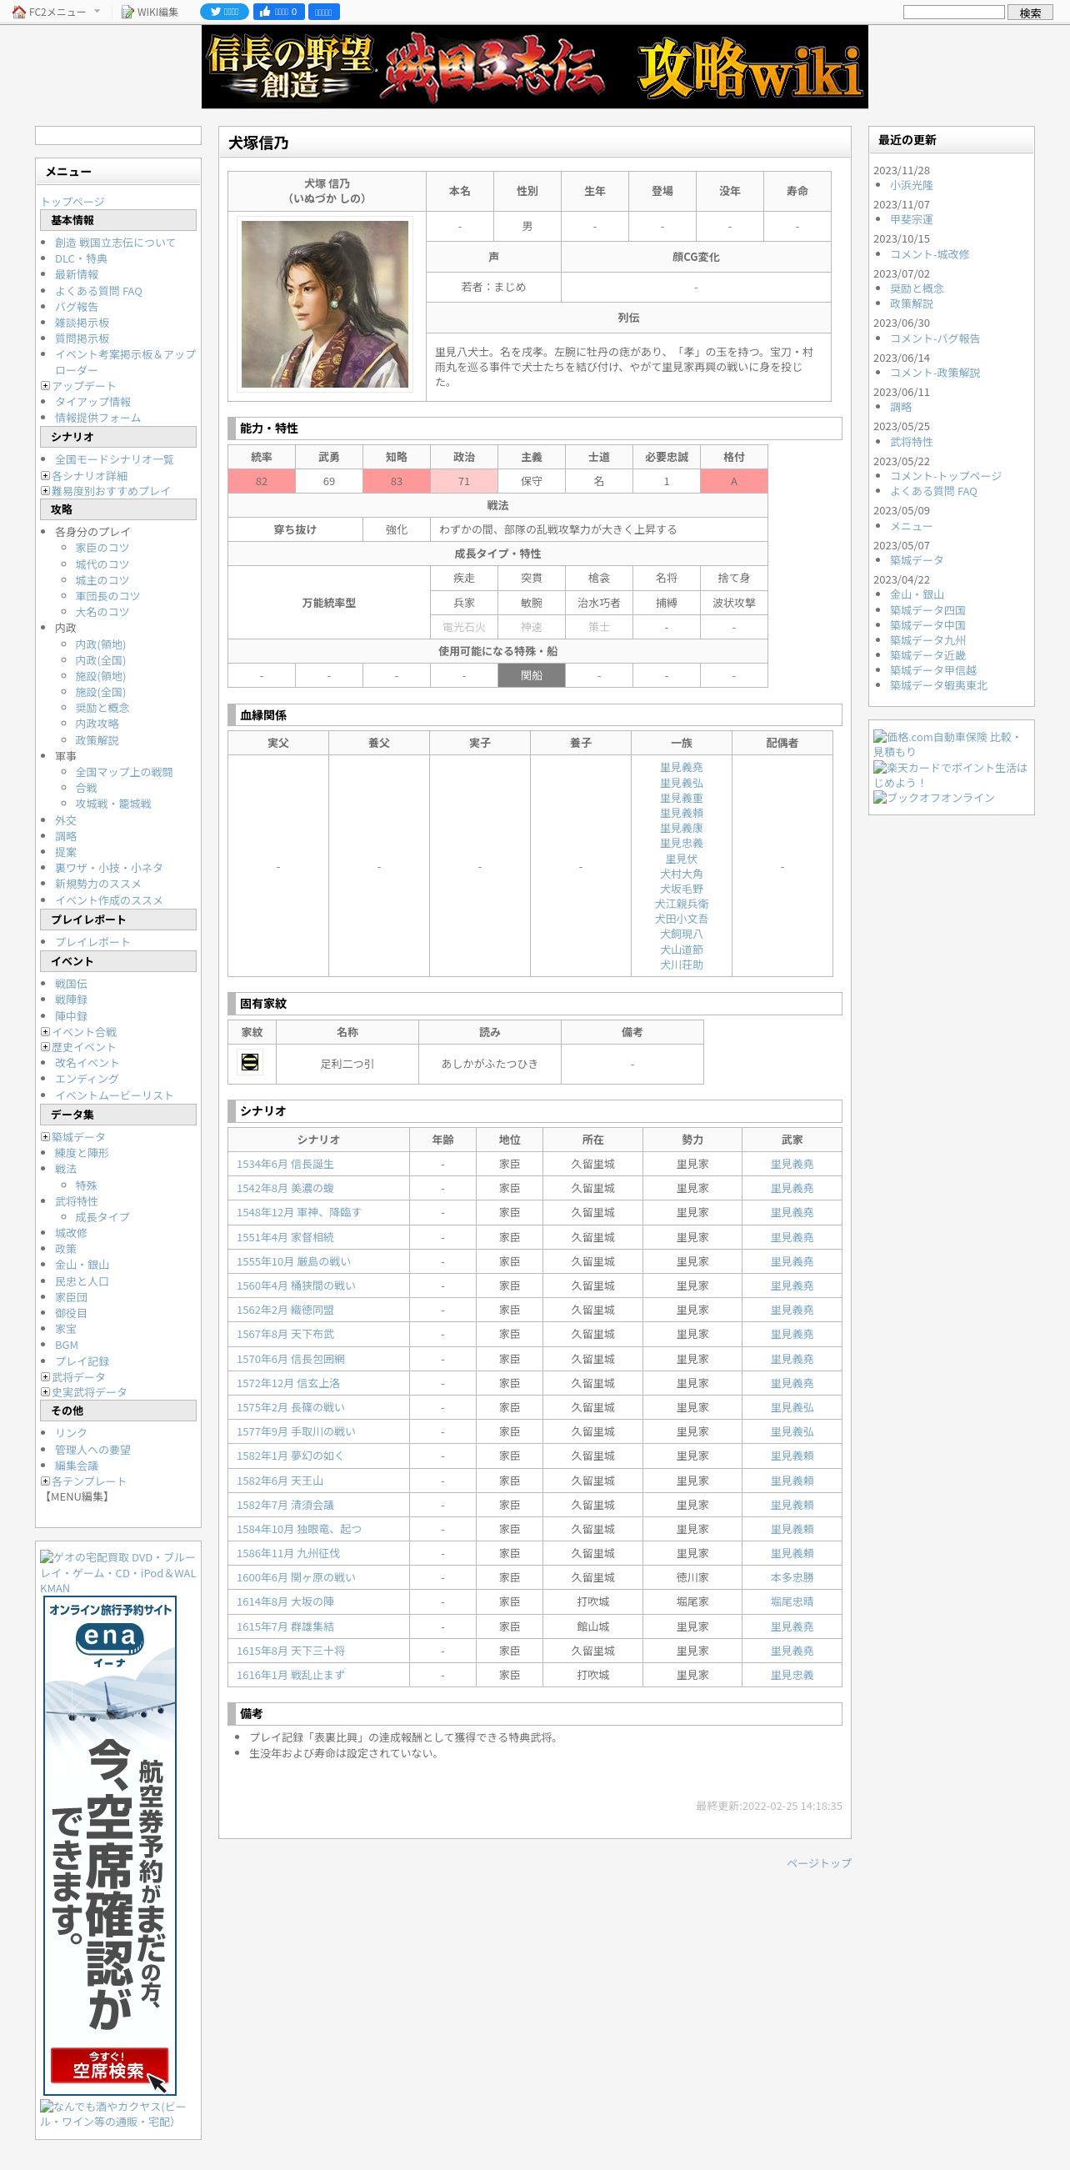Expand the 各テンプレート tree item
Screen dimensions: 1070x2170
(46, 1481)
